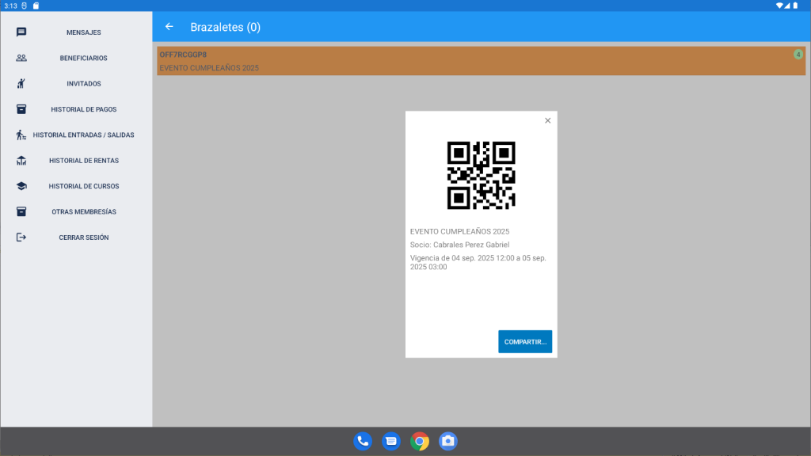The image size is (811, 456).
Task: Open the Camera app in the taskbar
Action: [x=448, y=442]
